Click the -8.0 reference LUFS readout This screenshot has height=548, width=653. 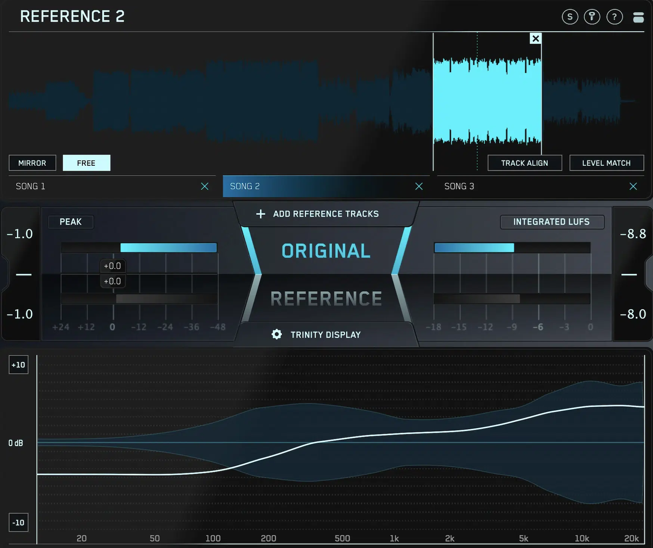633,314
